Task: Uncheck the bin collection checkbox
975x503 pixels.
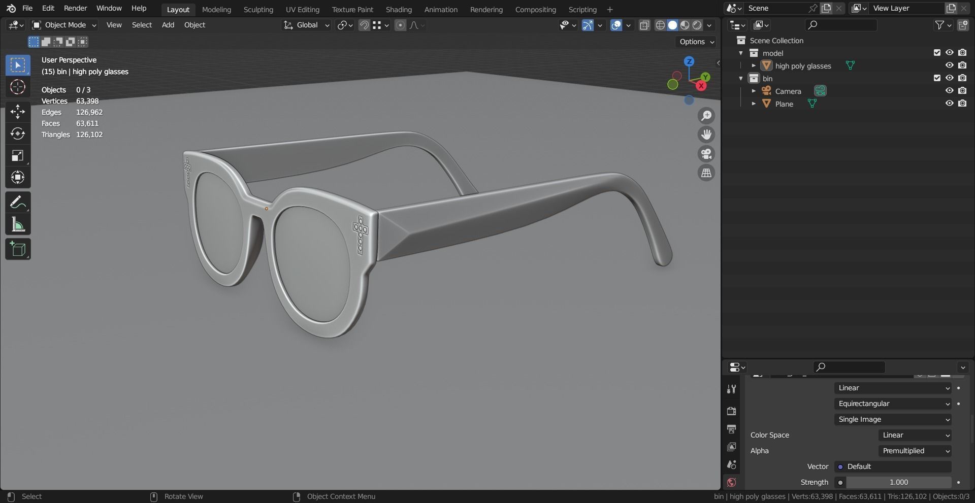Action: [937, 78]
